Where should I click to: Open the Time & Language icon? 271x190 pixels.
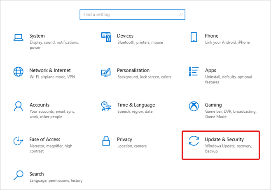pos(106,106)
